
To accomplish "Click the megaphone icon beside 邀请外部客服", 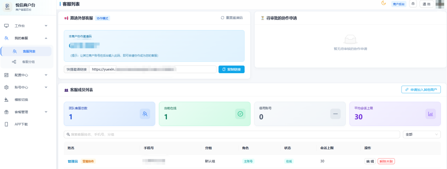I will [x=66, y=18].
